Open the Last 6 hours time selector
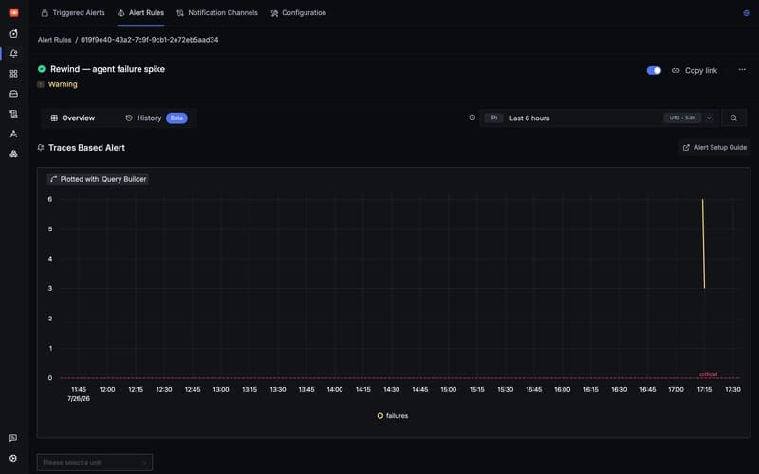The width and height of the screenshot is (759, 474). coord(600,118)
